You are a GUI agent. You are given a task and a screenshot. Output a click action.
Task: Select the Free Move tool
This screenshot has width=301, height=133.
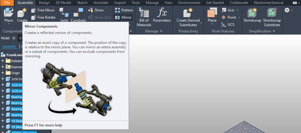click(x=43, y=10)
